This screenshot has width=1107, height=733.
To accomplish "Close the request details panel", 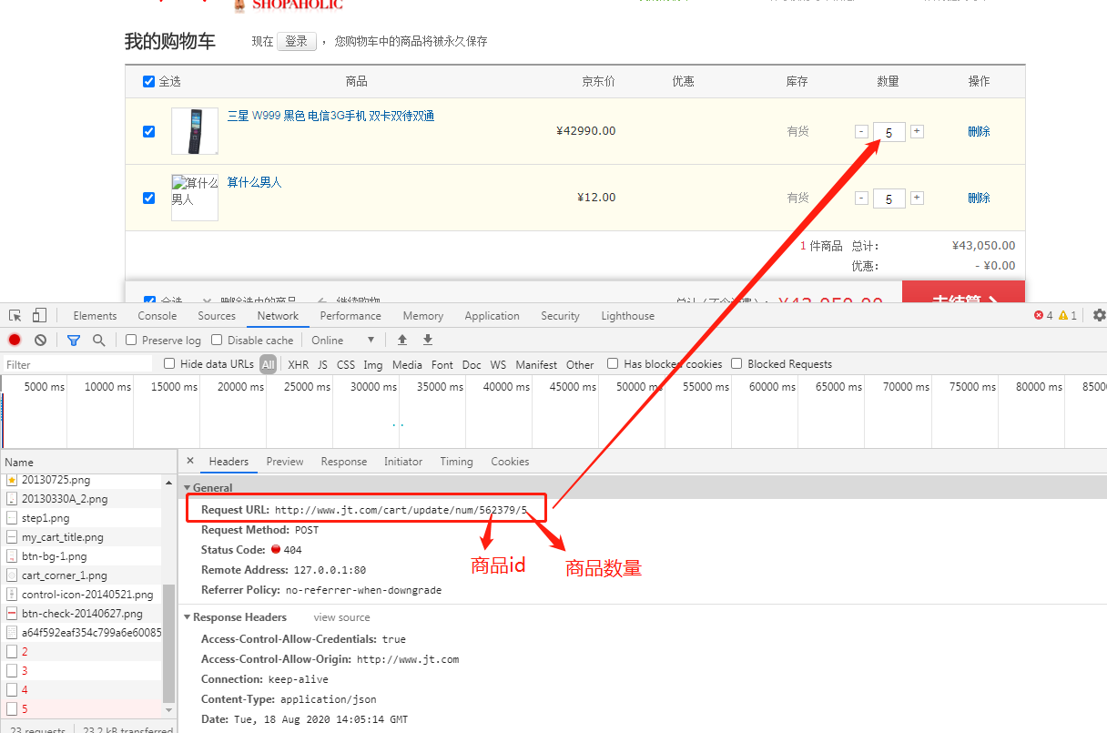I will [189, 461].
